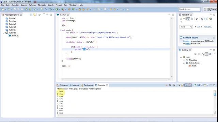Click Remove All Terminated Launches icon
This screenshot has height=122, width=218.
click(174, 85)
